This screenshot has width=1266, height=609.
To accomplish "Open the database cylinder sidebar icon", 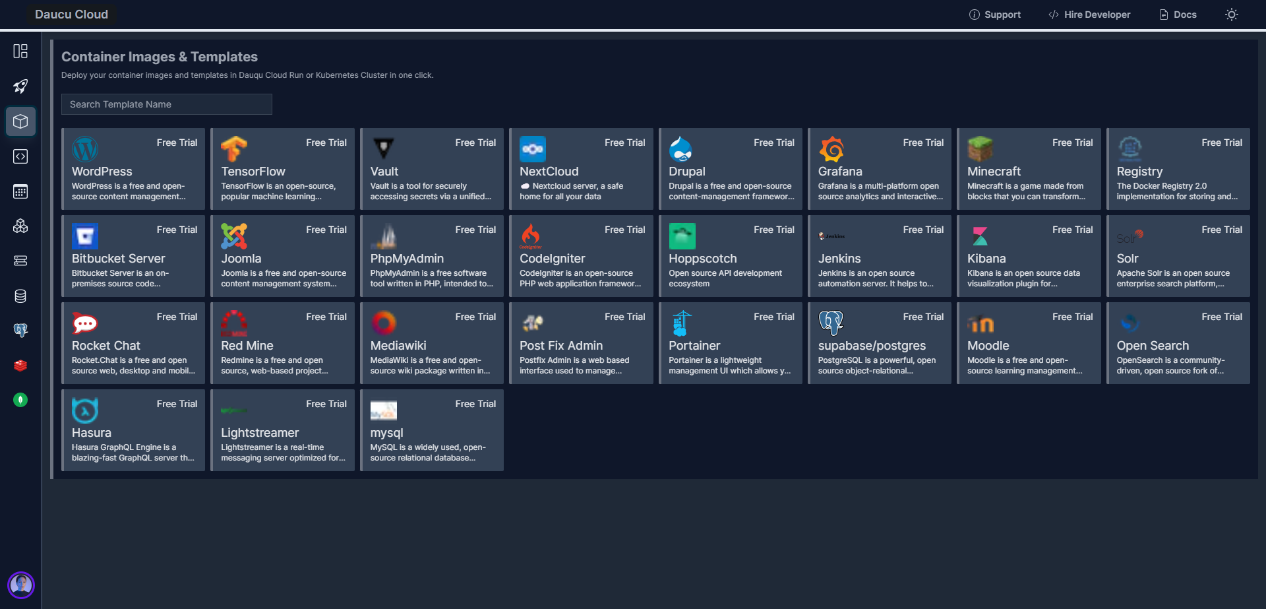I will 20,296.
